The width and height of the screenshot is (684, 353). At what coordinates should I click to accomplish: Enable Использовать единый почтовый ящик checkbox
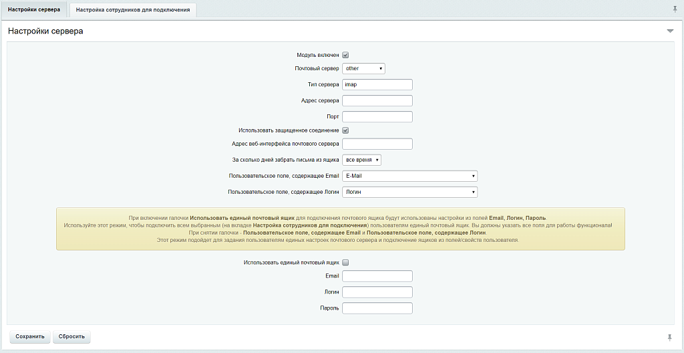(x=345, y=263)
